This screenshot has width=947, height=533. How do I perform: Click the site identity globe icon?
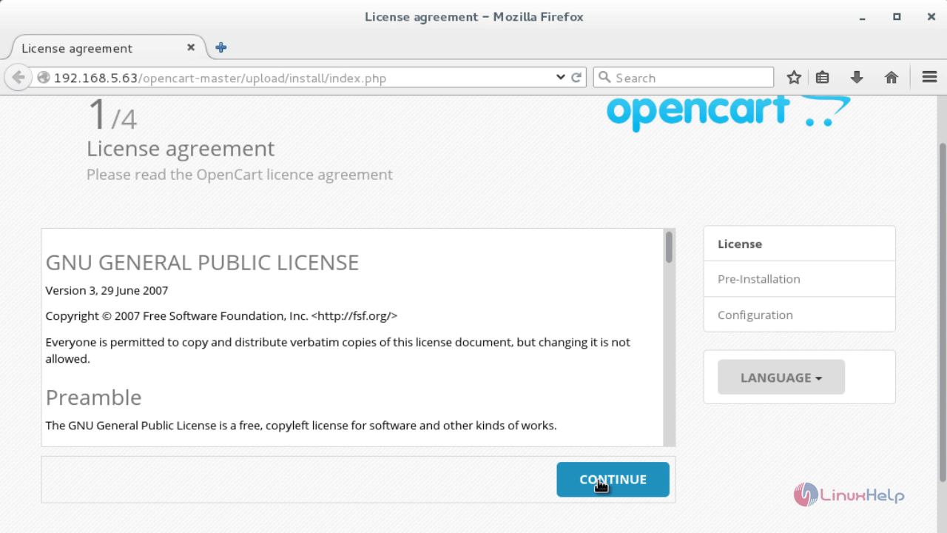coord(44,78)
